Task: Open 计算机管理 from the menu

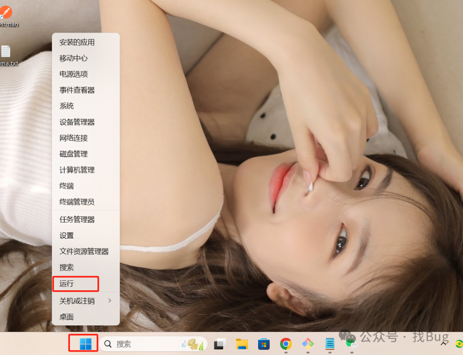Action: (x=86, y=170)
